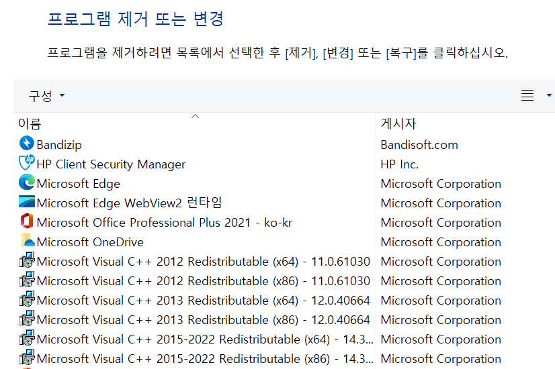This screenshot has height=369, width=555.
Task: Select the Microsoft OneDrive entry
Action: (x=90, y=242)
